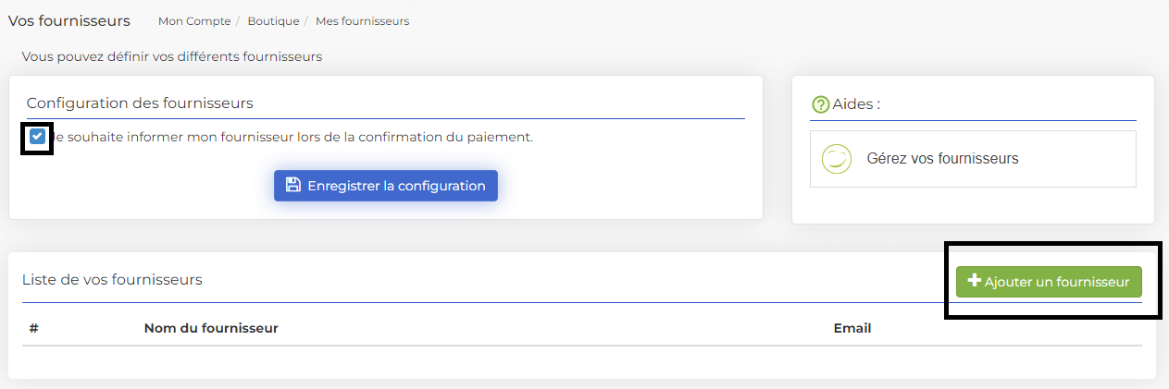Click the Aides panel heading
Image resolution: width=1169 pixels, height=389 pixels.
coord(856,103)
